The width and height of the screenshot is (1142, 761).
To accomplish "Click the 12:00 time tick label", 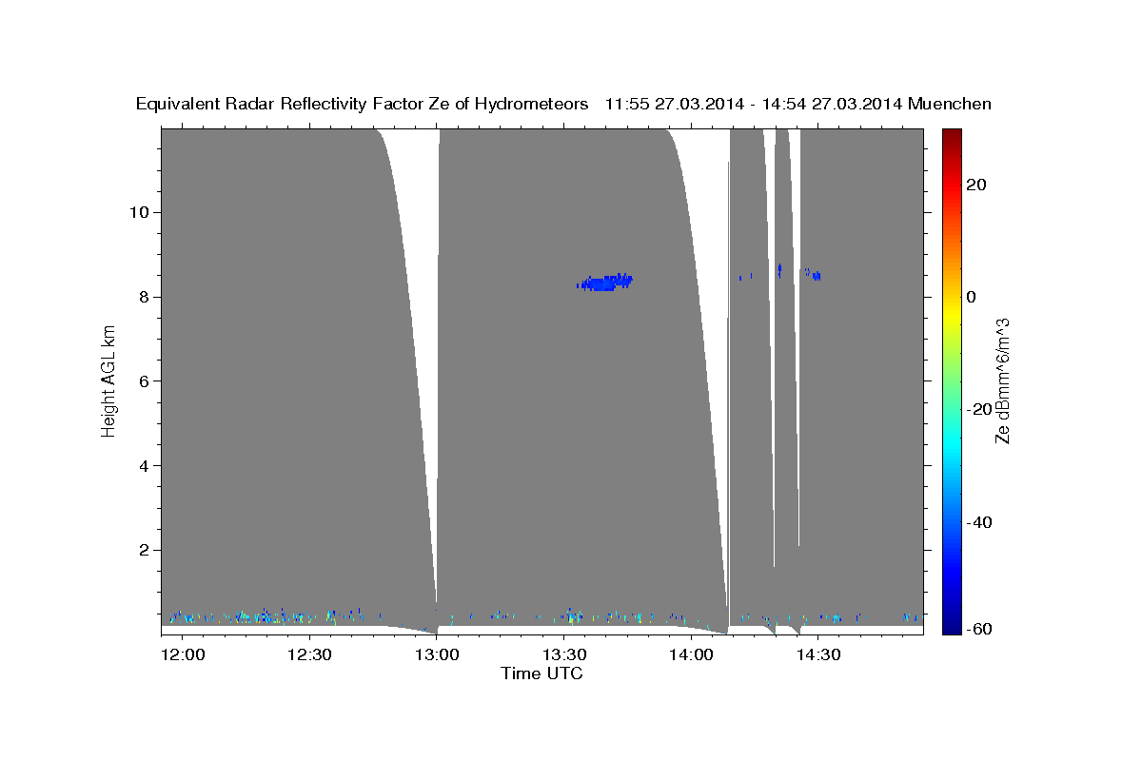I will click(183, 654).
